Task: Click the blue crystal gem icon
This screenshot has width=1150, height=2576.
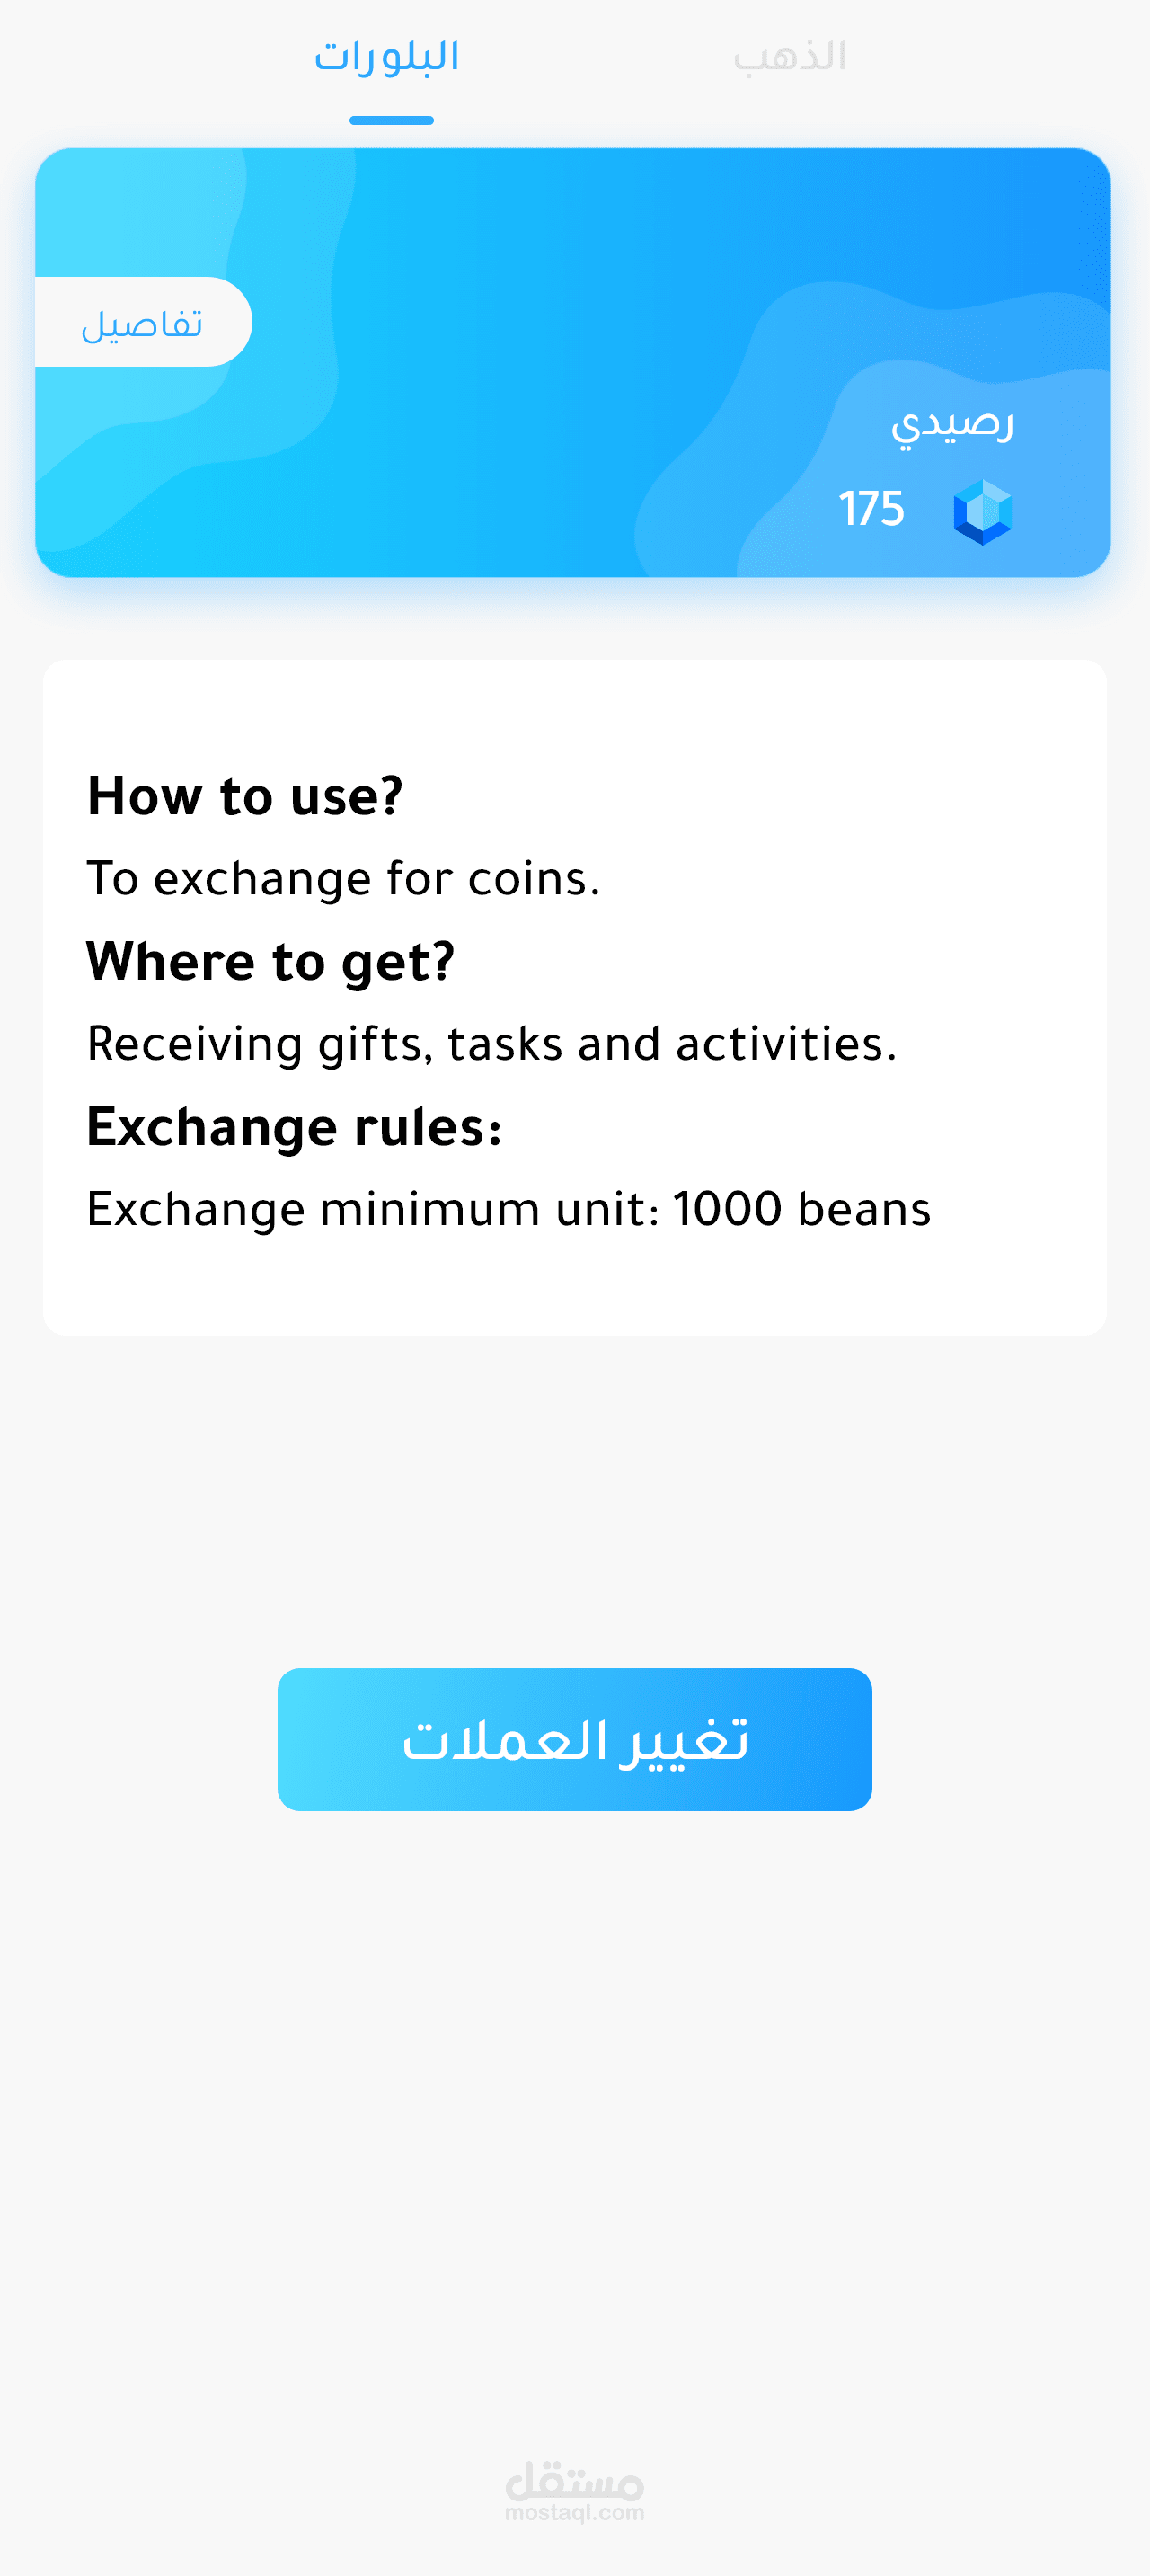Action: [982, 511]
